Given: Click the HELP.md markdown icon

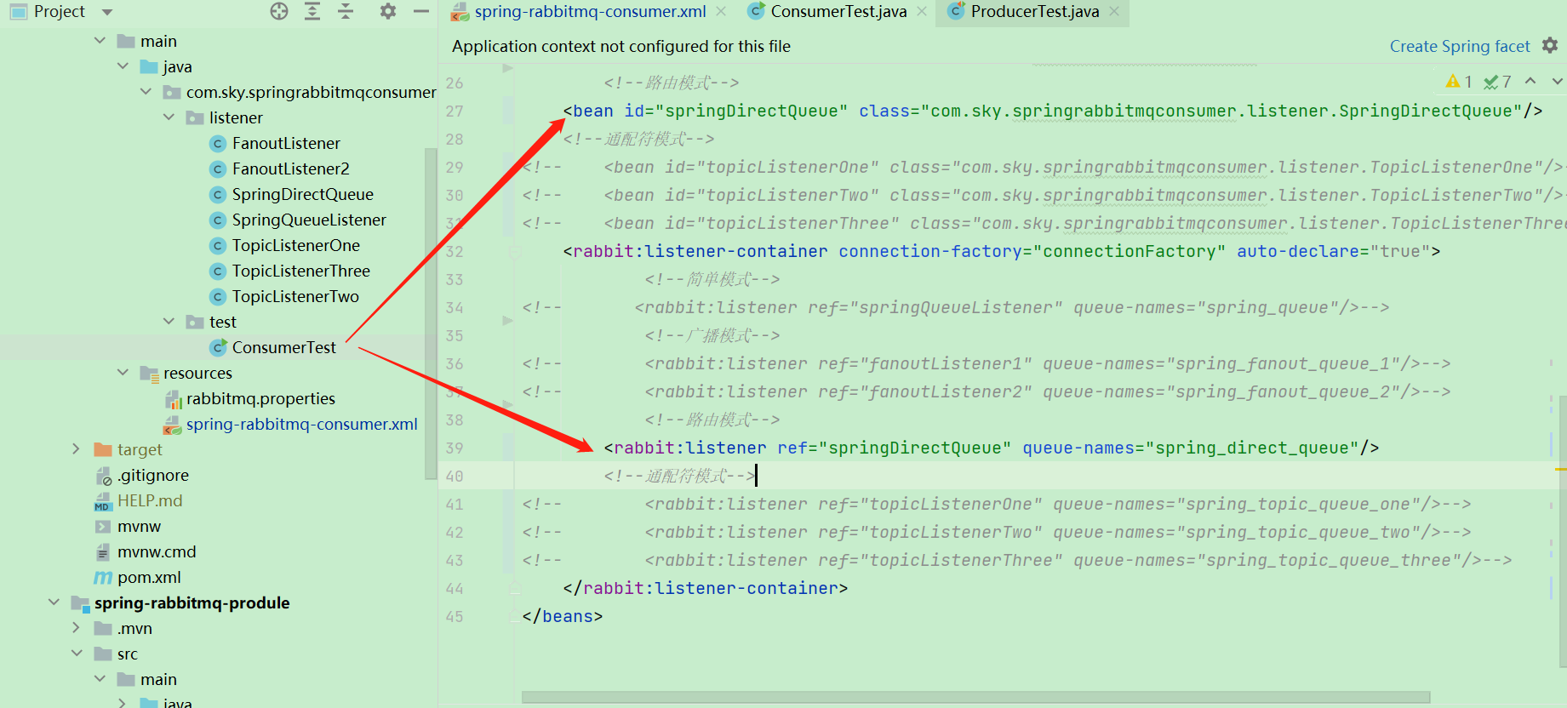Looking at the screenshot, I should pos(103,500).
